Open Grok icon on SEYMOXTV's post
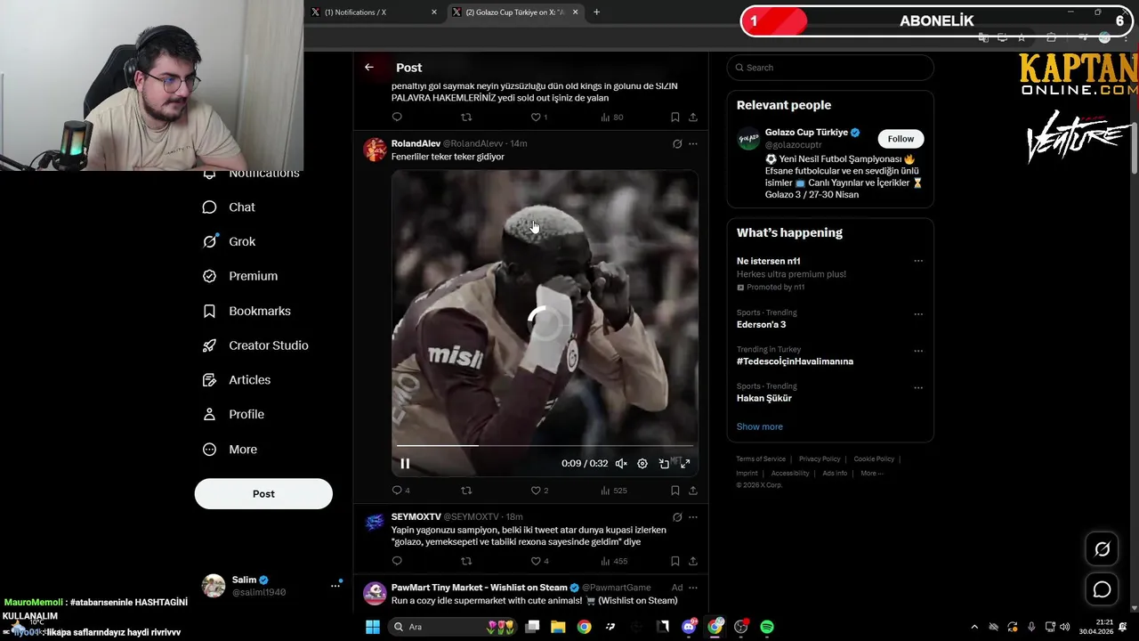This screenshot has height=641, width=1139. click(x=677, y=516)
